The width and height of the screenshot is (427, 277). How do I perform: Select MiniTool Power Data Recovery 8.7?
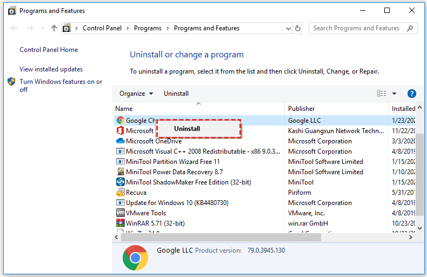[174, 172]
